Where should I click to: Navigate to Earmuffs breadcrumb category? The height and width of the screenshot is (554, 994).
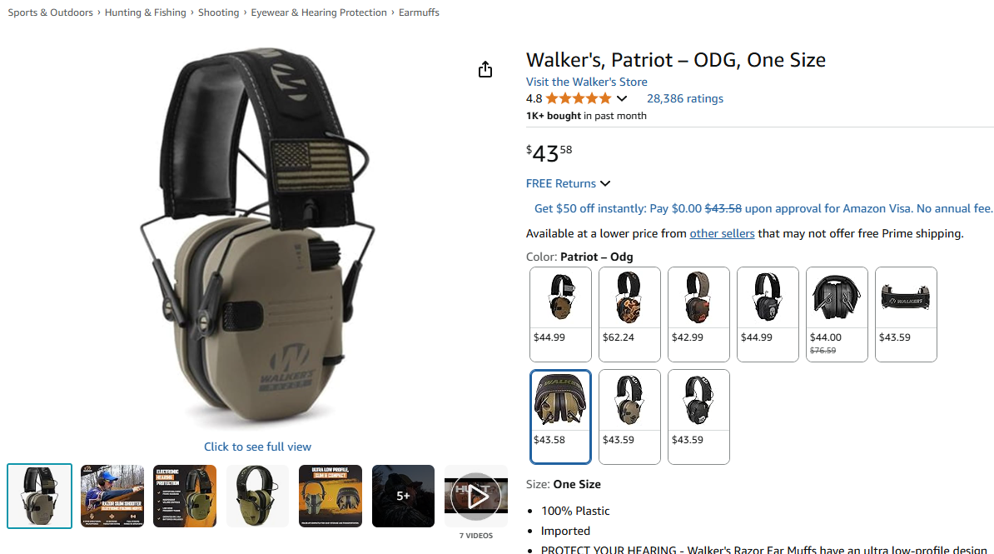419,12
